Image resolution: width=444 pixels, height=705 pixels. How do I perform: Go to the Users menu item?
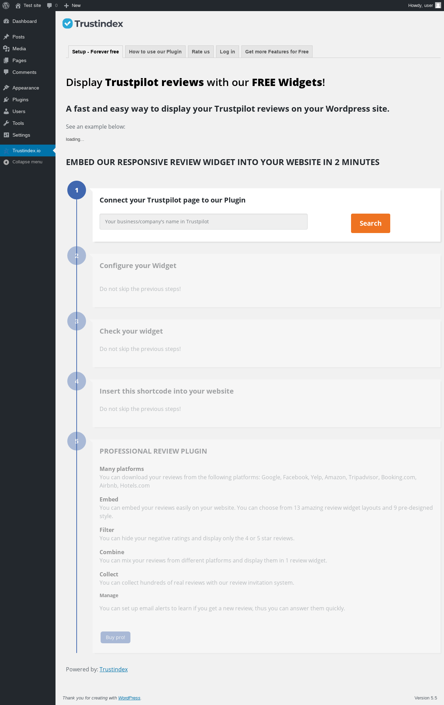coord(28,111)
